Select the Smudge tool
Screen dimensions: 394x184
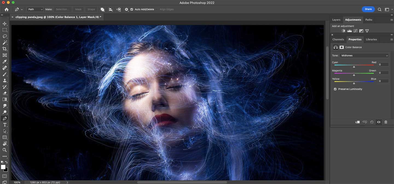pos(5,106)
